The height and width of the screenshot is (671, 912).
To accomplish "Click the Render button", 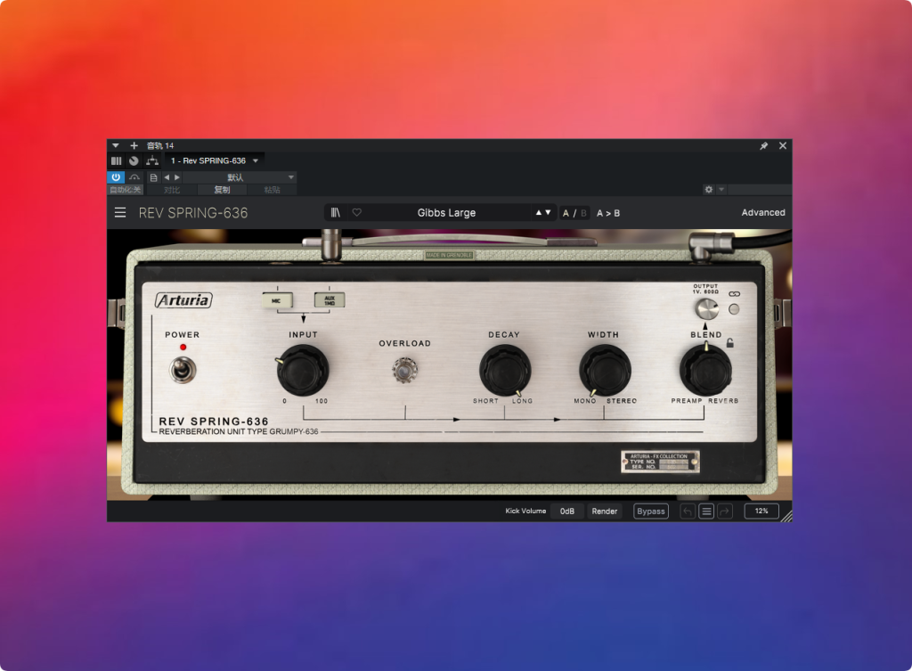I will (x=605, y=511).
